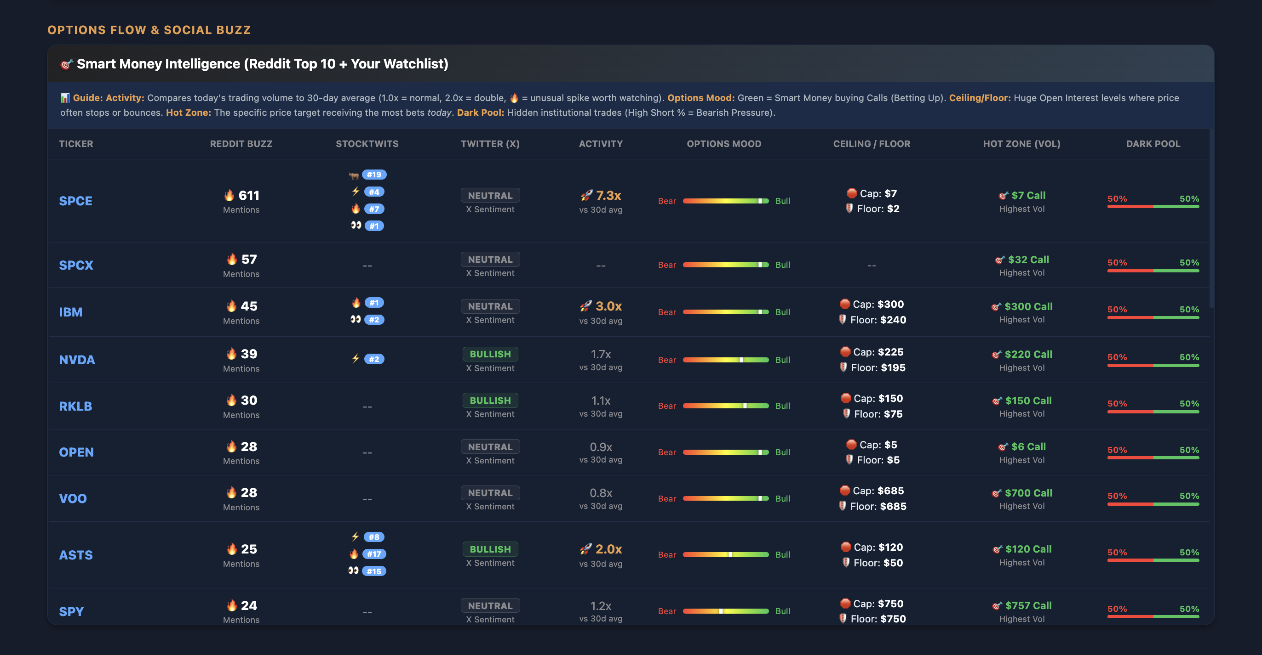Click the BULLISH sentiment badge in the ASTS row
The image size is (1262, 655).
click(x=490, y=549)
